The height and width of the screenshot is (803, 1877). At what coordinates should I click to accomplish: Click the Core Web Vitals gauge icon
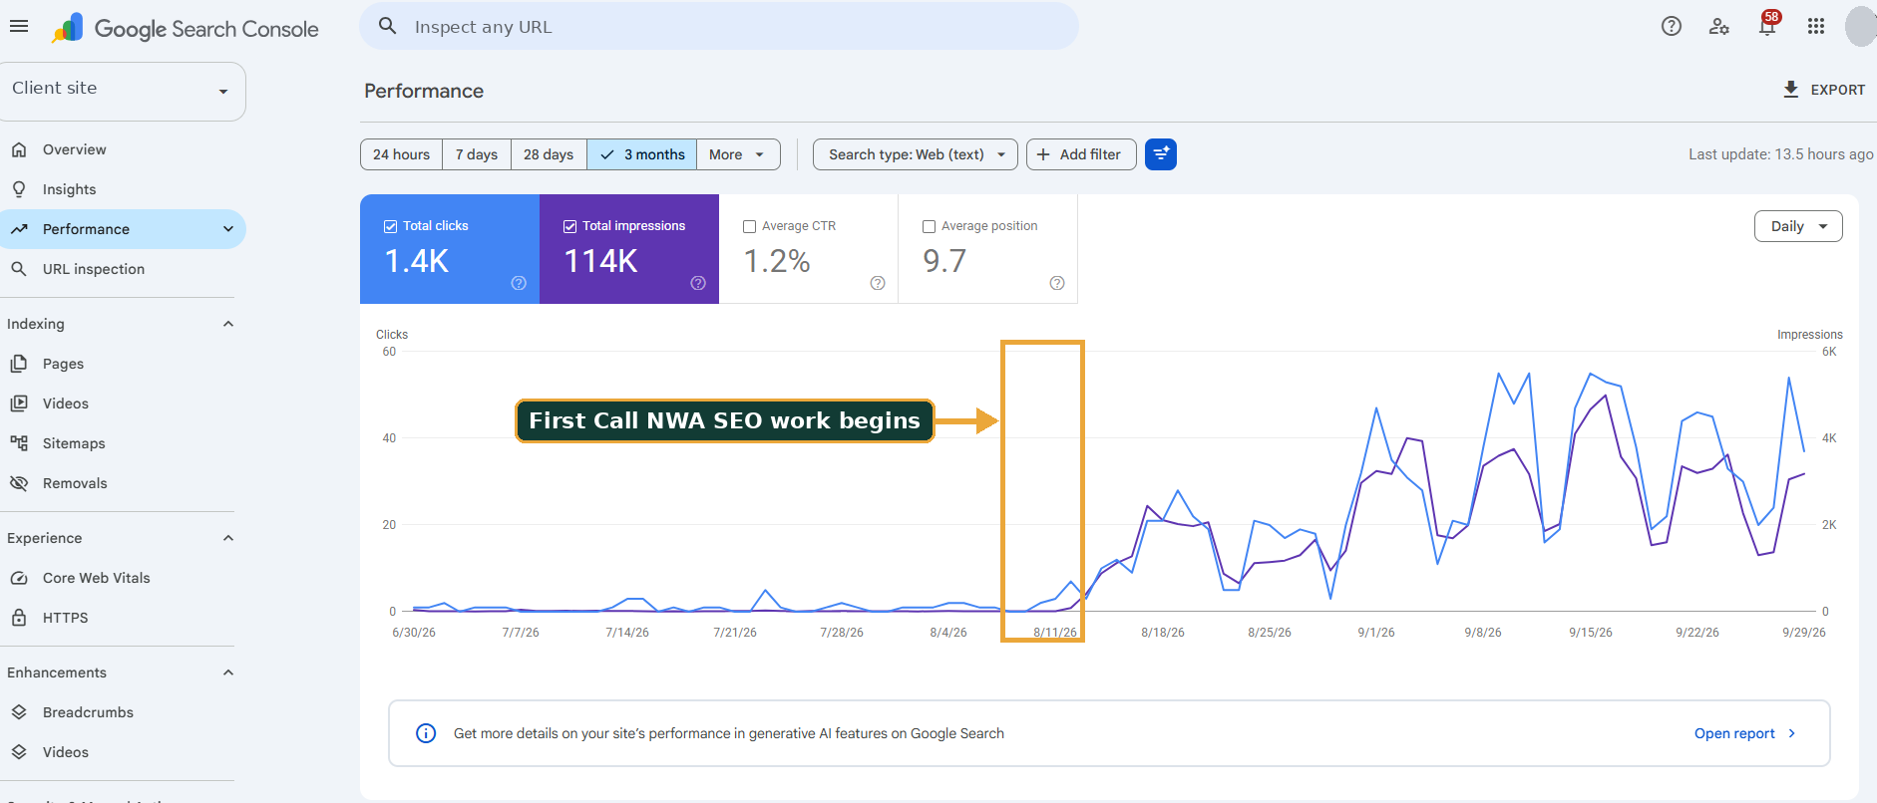point(19,578)
